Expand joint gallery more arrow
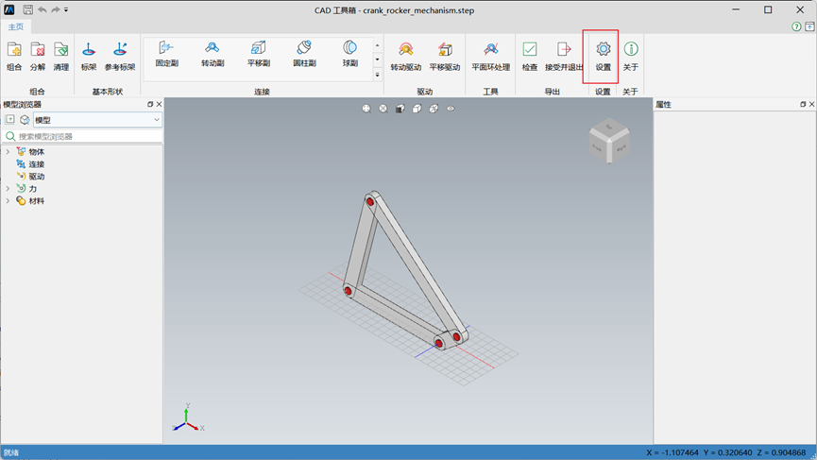The width and height of the screenshot is (817, 460). (x=377, y=75)
